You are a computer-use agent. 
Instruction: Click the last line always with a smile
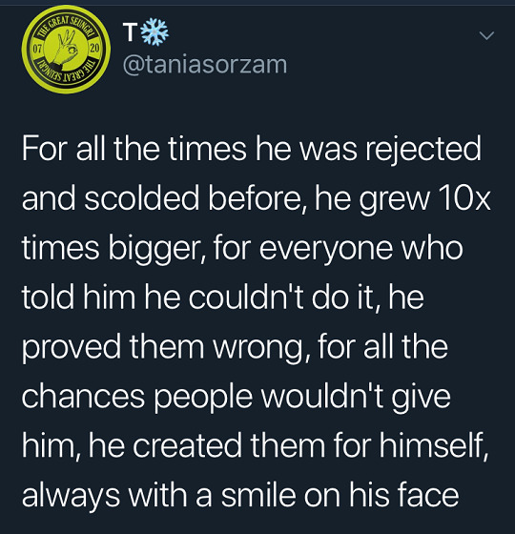click(240, 495)
